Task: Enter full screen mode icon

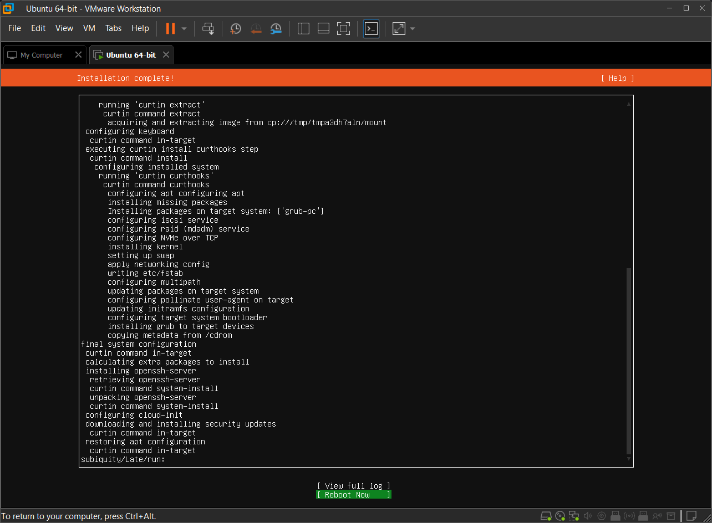Action: (343, 29)
